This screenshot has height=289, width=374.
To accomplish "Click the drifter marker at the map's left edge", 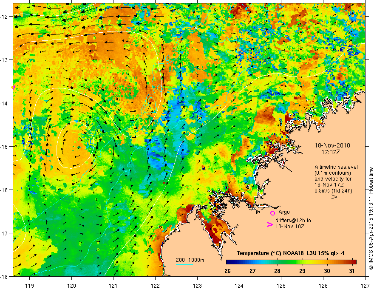I will (13, 87).
